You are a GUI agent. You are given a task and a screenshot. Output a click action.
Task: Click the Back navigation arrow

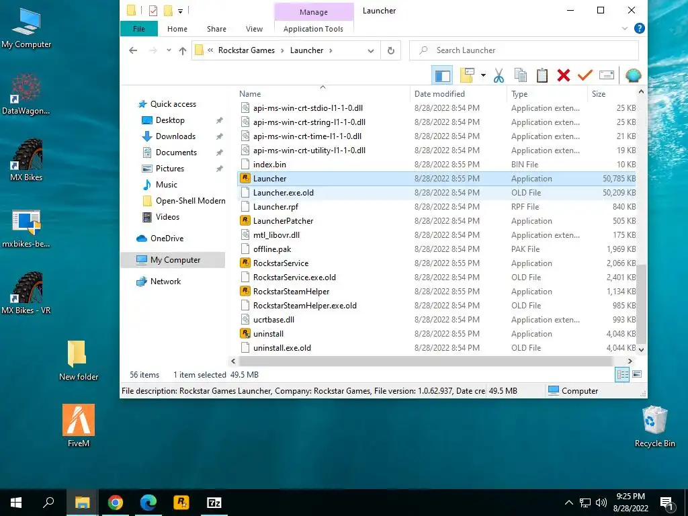[x=133, y=50]
